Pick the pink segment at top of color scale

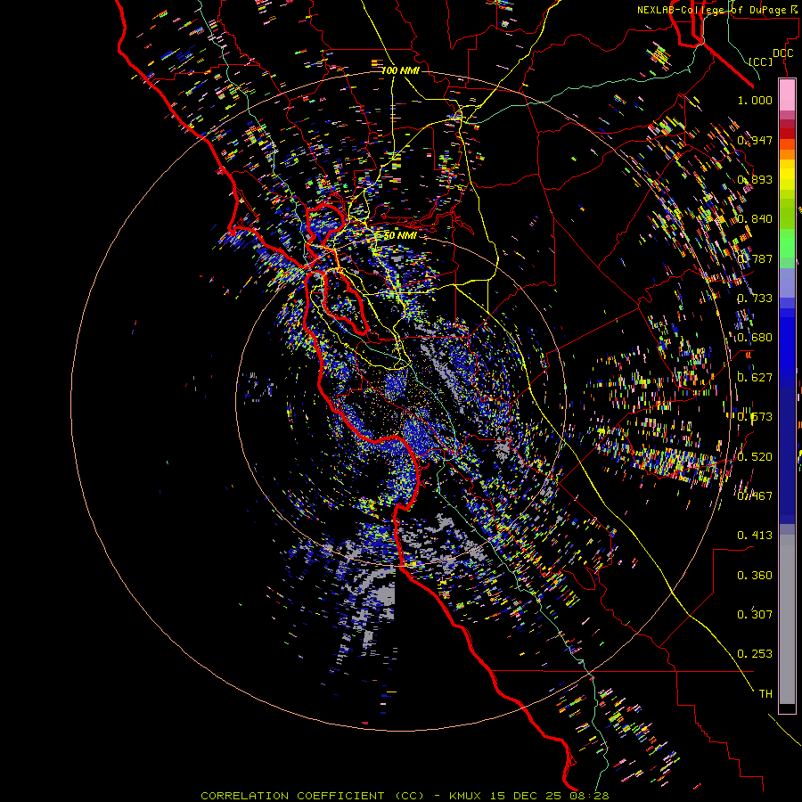(787, 95)
